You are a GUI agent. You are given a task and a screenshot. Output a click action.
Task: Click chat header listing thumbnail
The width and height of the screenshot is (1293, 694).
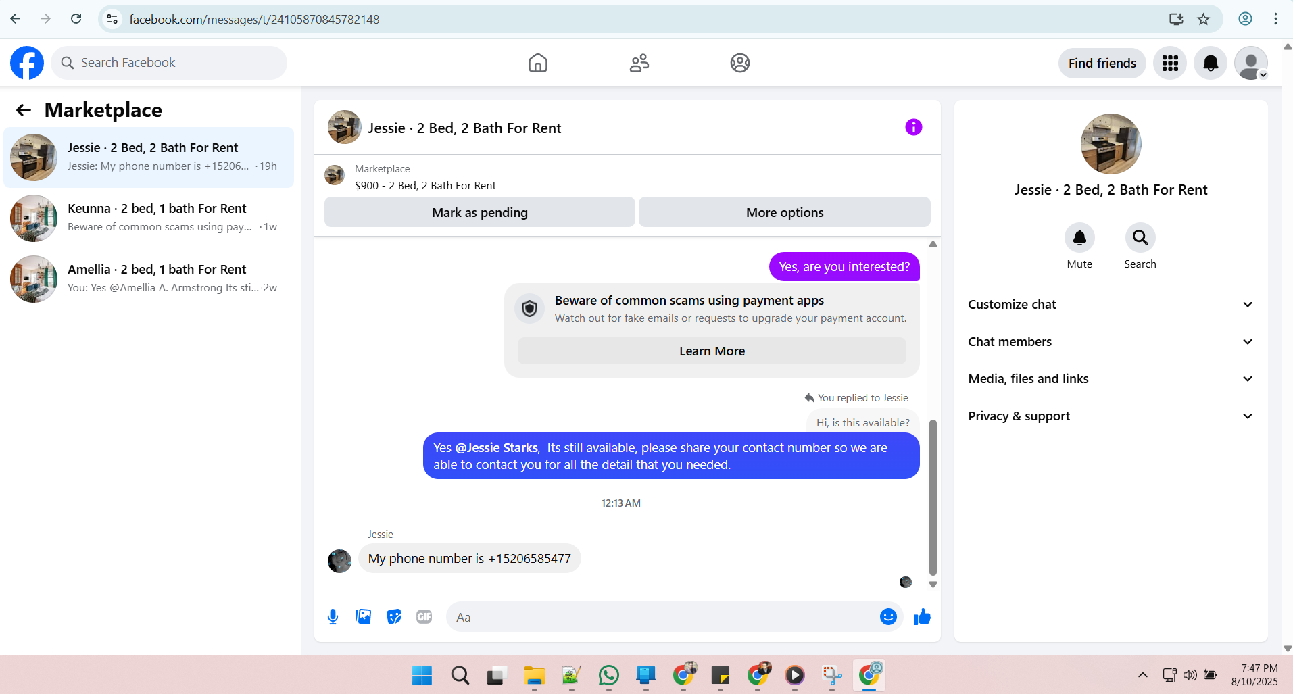point(345,127)
